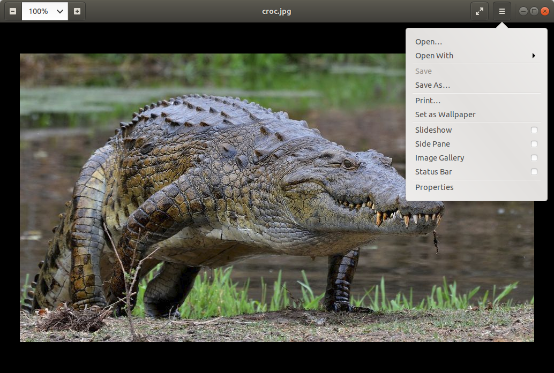Open image Properties
This screenshot has width=554, height=373.
click(434, 187)
